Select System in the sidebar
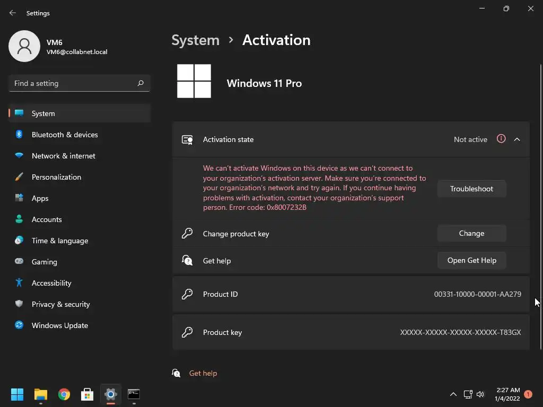Image resolution: width=543 pixels, height=407 pixels. [80, 113]
